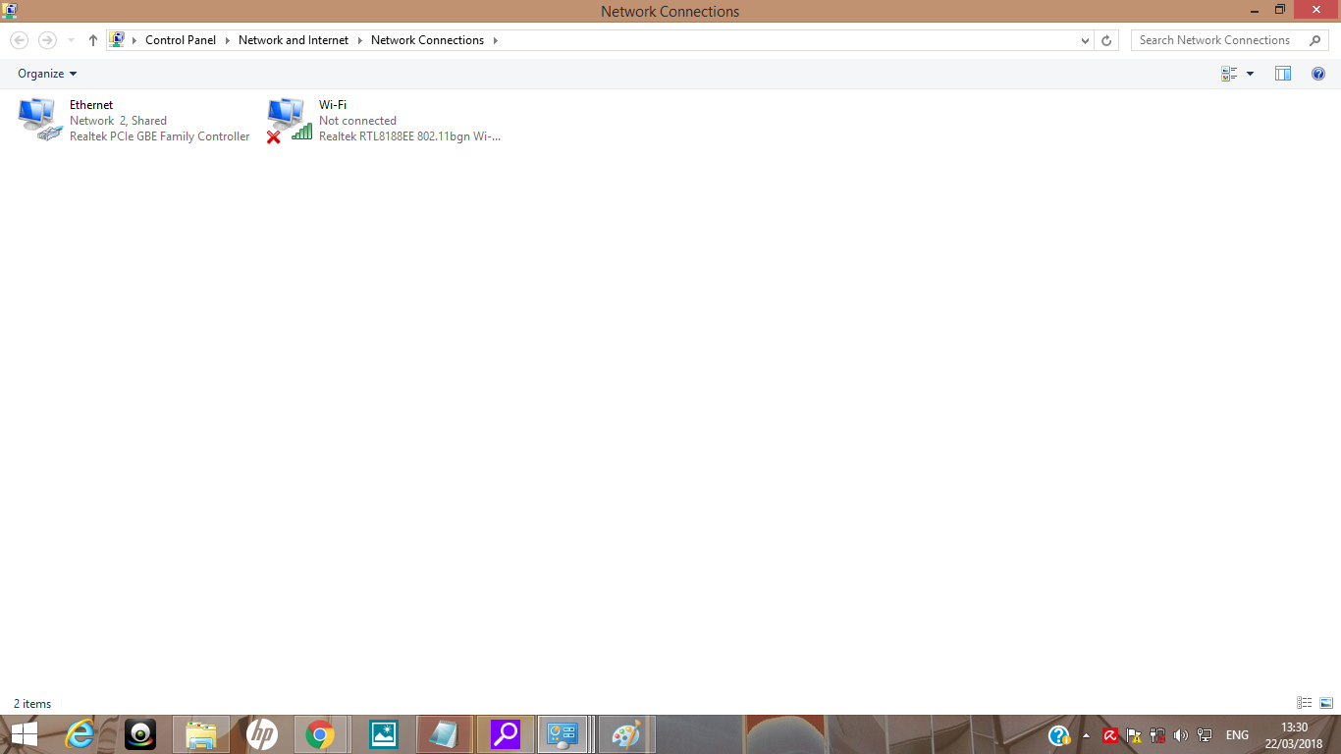
Task: Open the Help question mark icon
Action: [x=1318, y=74]
